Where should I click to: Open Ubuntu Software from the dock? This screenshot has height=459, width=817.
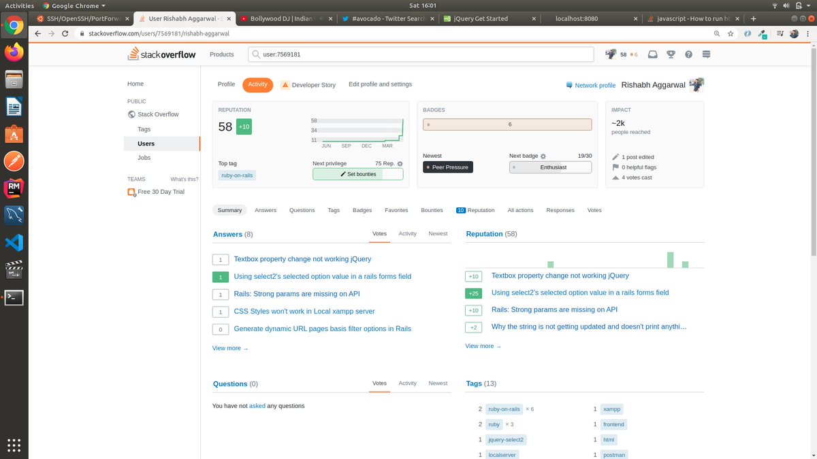click(14, 133)
